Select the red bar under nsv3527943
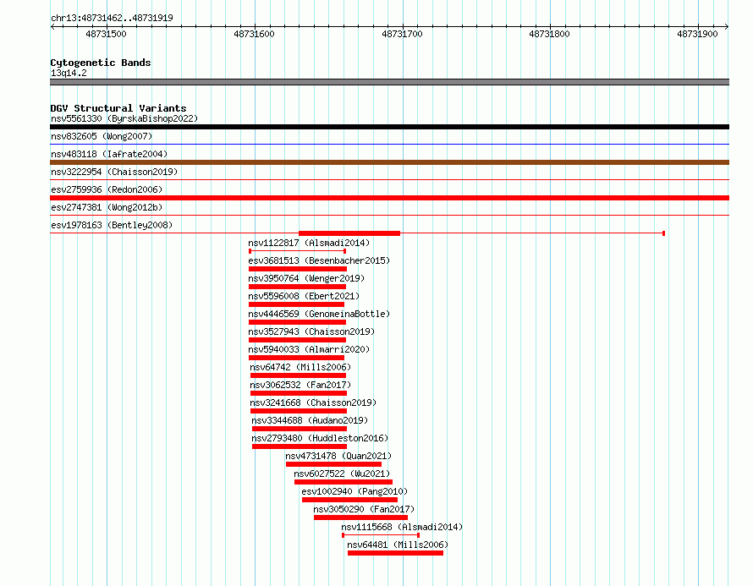This screenshot has height=586, width=753. [x=297, y=340]
